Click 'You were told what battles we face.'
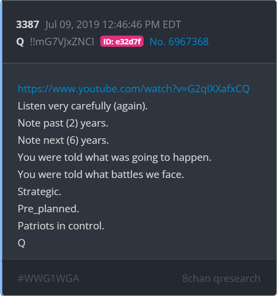The width and height of the screenshot is (277, 296). coord(101,174)
